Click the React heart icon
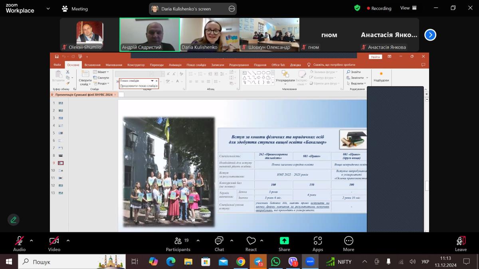This screenshot has height=269, width=479. tap(251, 243)
